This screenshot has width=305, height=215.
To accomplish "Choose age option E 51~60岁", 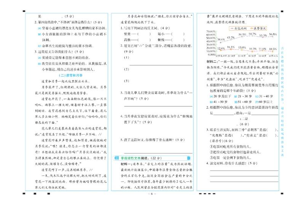I will tap(236, 102).
